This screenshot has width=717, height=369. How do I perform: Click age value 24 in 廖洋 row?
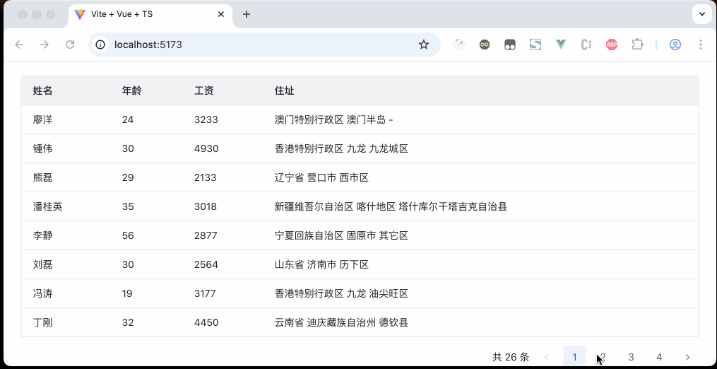coord(128,119)
